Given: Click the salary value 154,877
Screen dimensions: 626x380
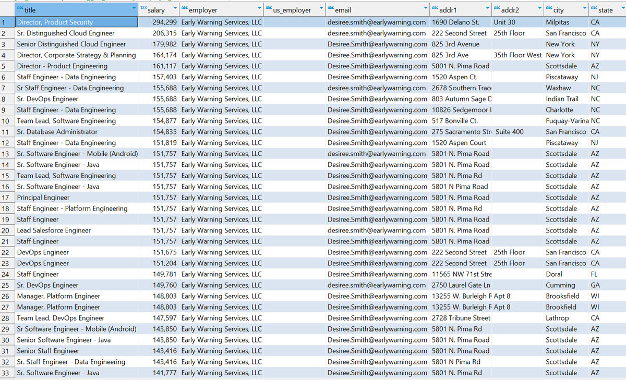Looking at the screenshot, I should tap(159, 121).
